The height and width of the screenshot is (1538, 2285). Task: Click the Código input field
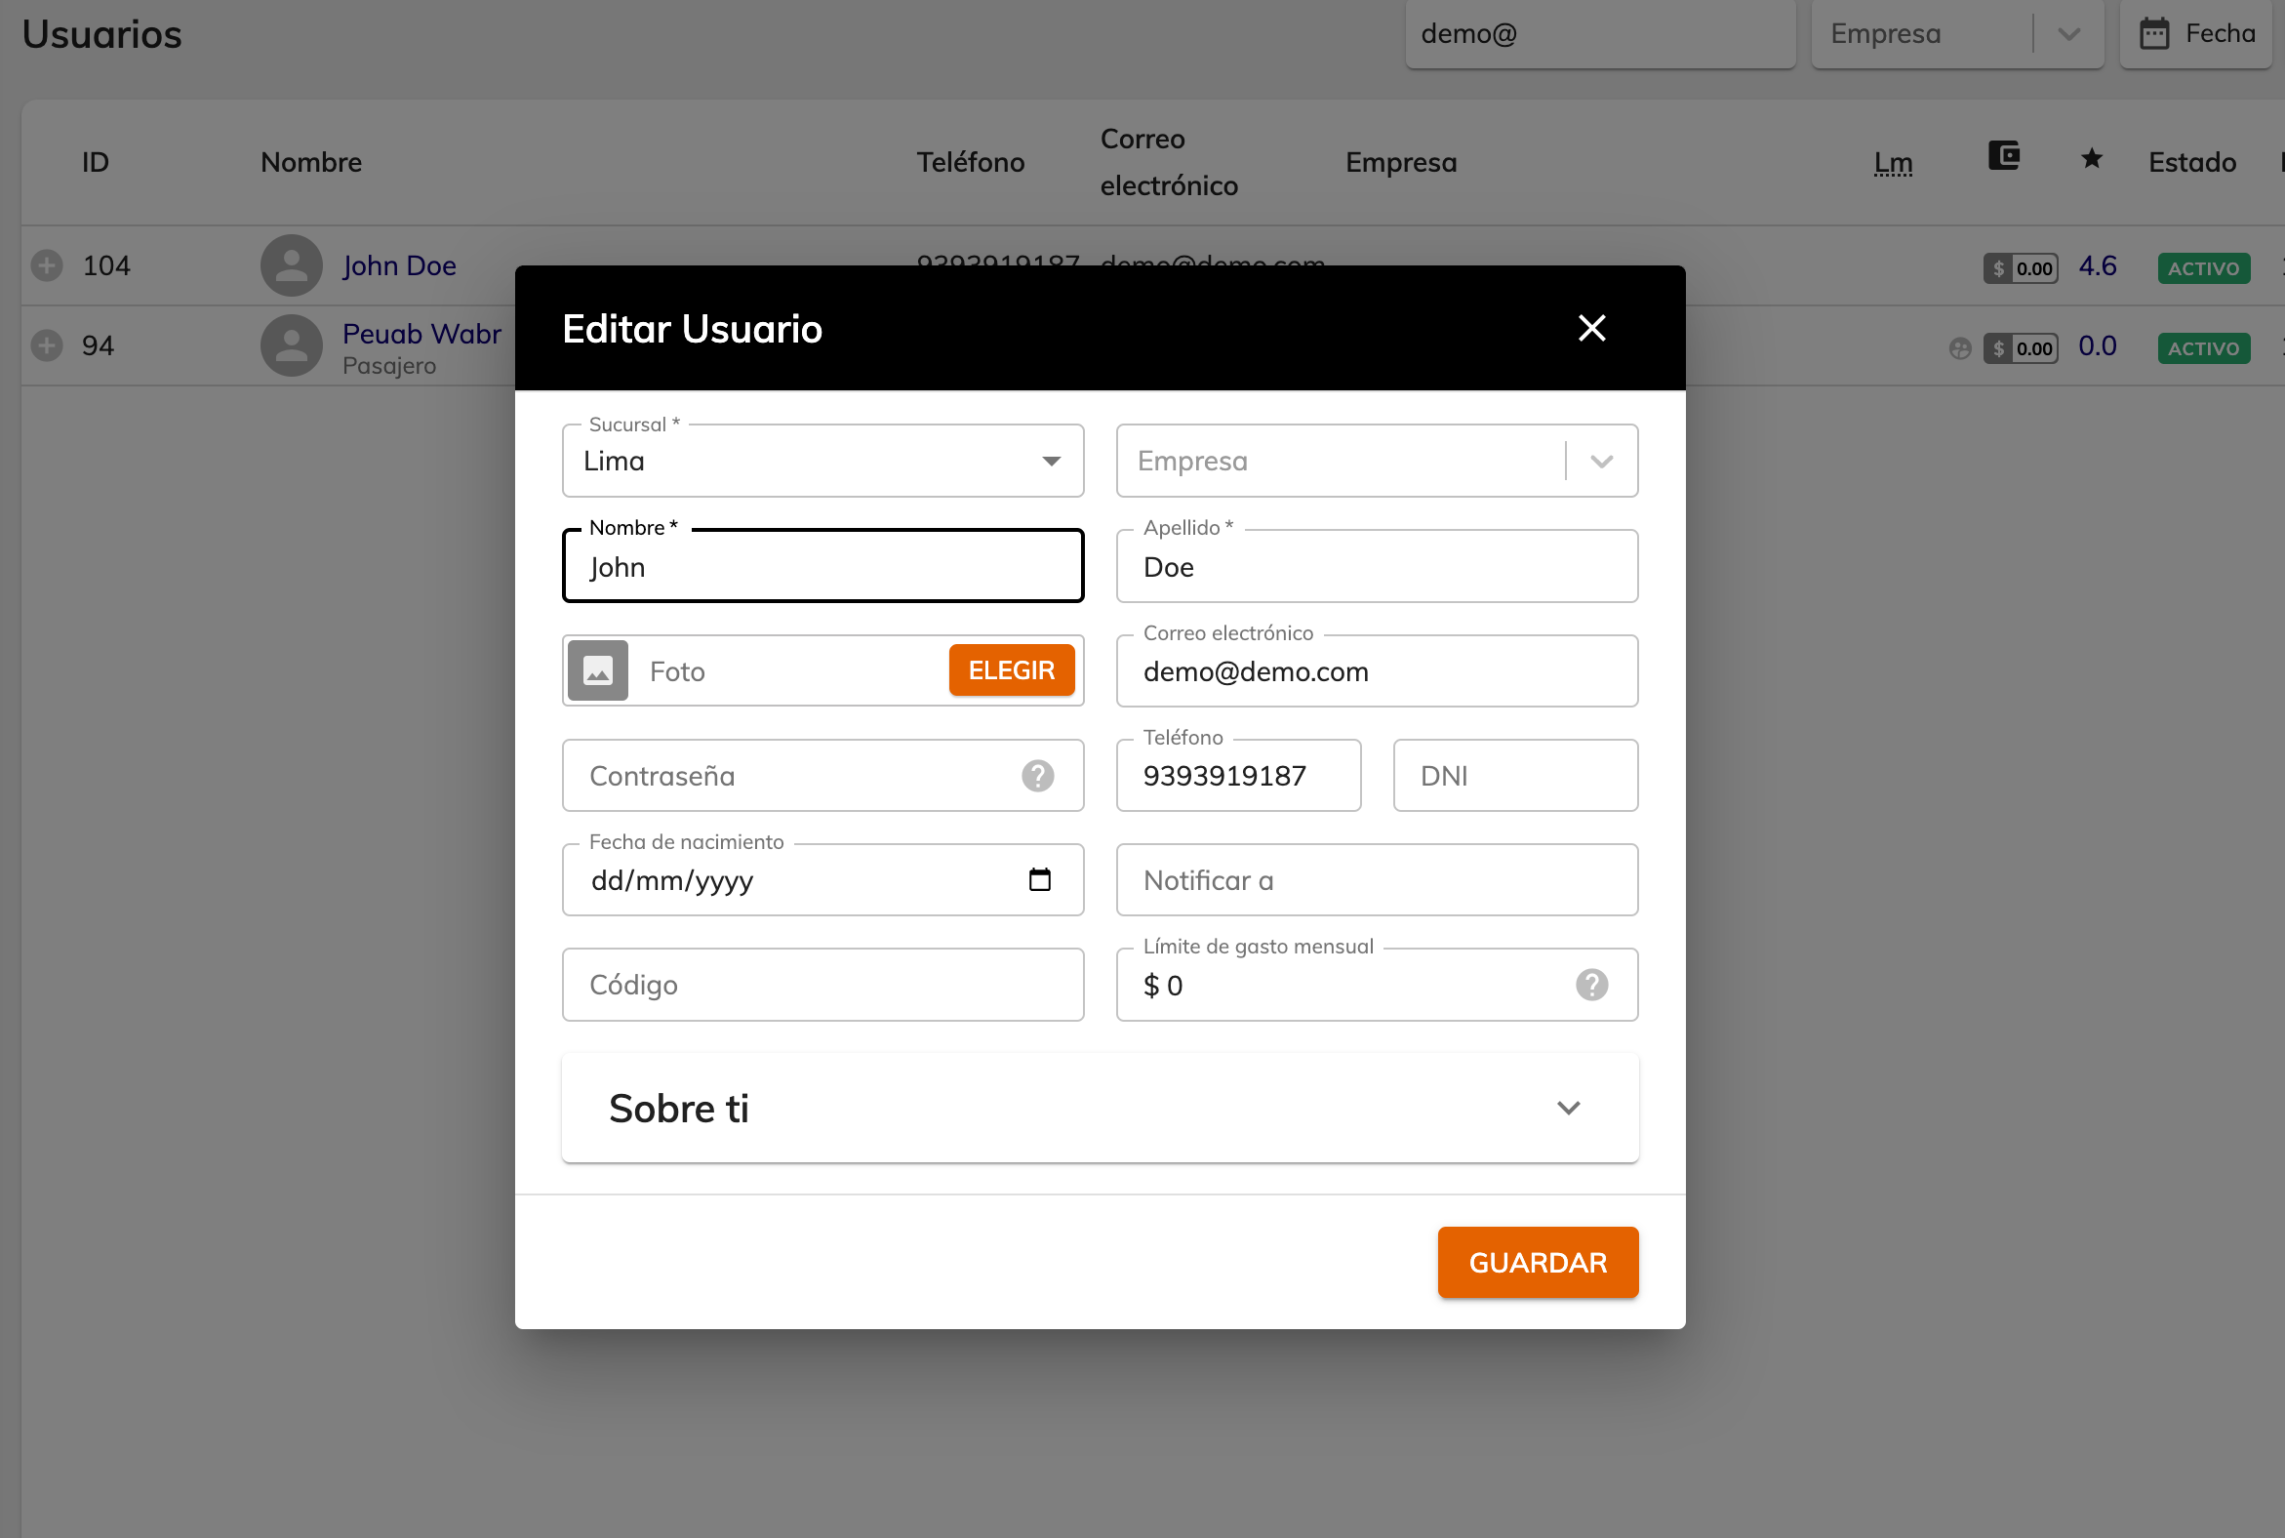(x=822, y=985)
